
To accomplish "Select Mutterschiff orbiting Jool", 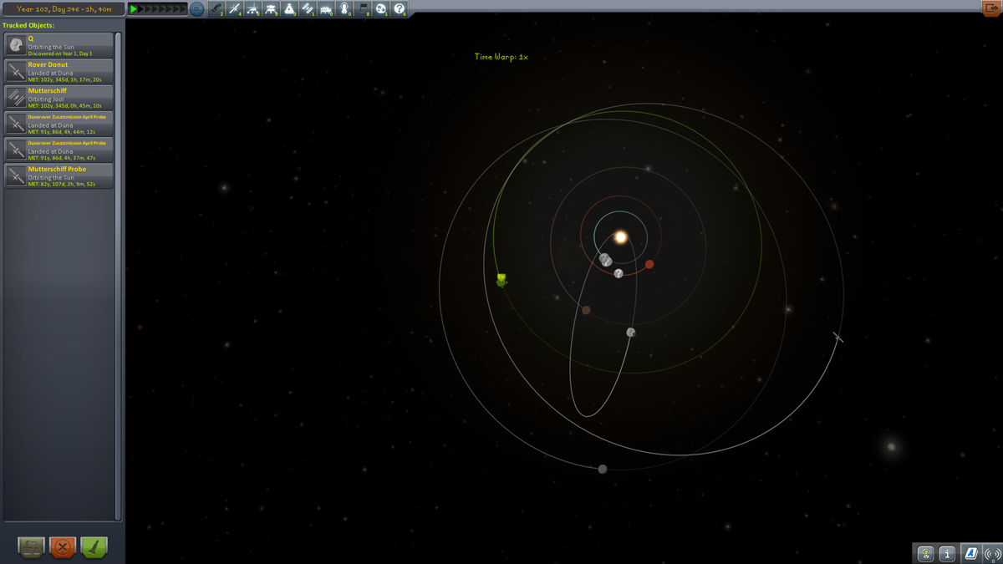I will [x=59, y=97].
